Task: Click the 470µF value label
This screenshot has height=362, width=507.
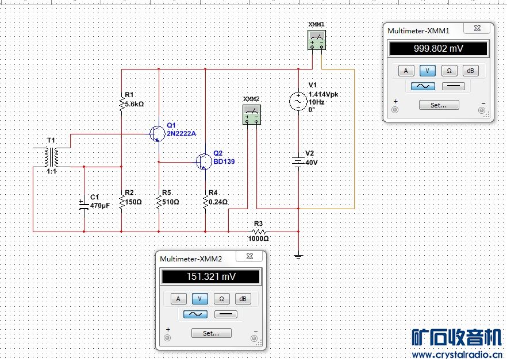Action: click(100, 206)
